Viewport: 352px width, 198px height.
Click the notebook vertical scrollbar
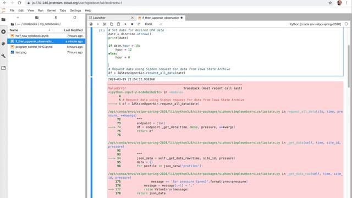click(349, 66)
